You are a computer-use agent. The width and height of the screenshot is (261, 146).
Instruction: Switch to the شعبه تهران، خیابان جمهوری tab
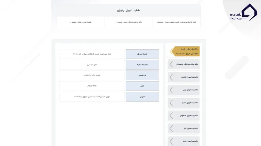81,22
